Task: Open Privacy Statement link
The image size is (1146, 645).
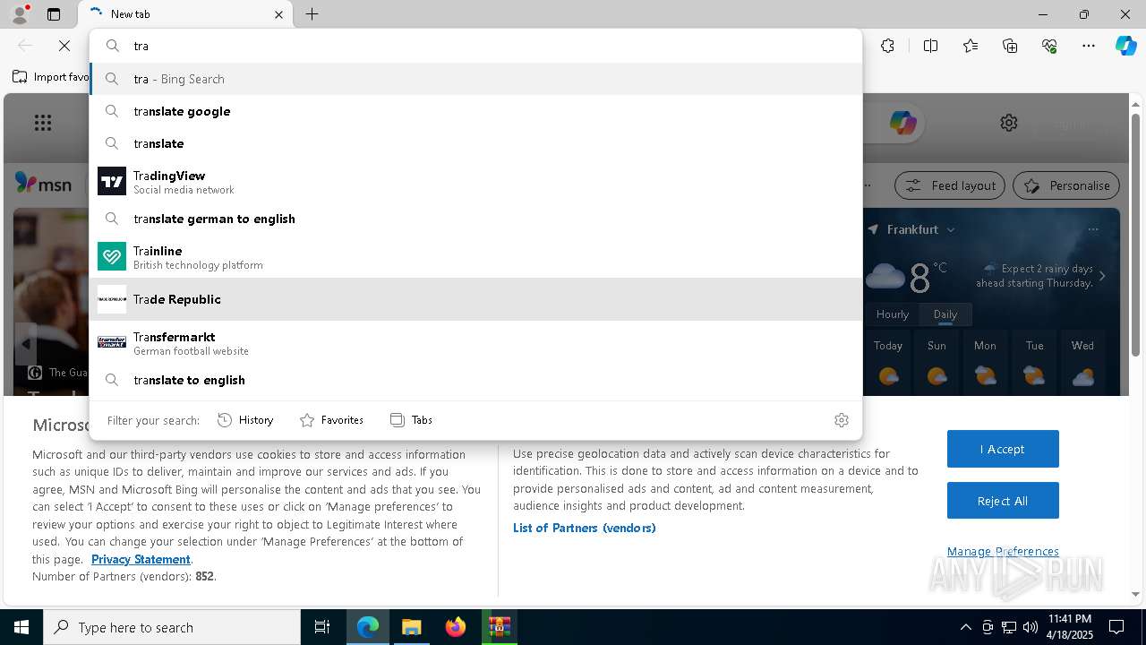Action: coord(141,559)
